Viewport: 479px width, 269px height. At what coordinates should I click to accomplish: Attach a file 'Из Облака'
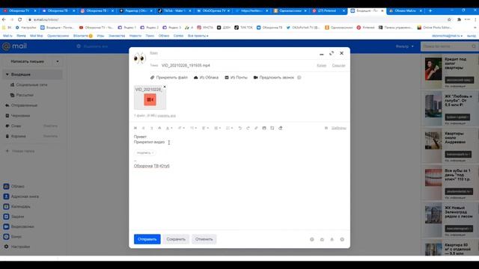pyautogui.click(x=207, y=78)
